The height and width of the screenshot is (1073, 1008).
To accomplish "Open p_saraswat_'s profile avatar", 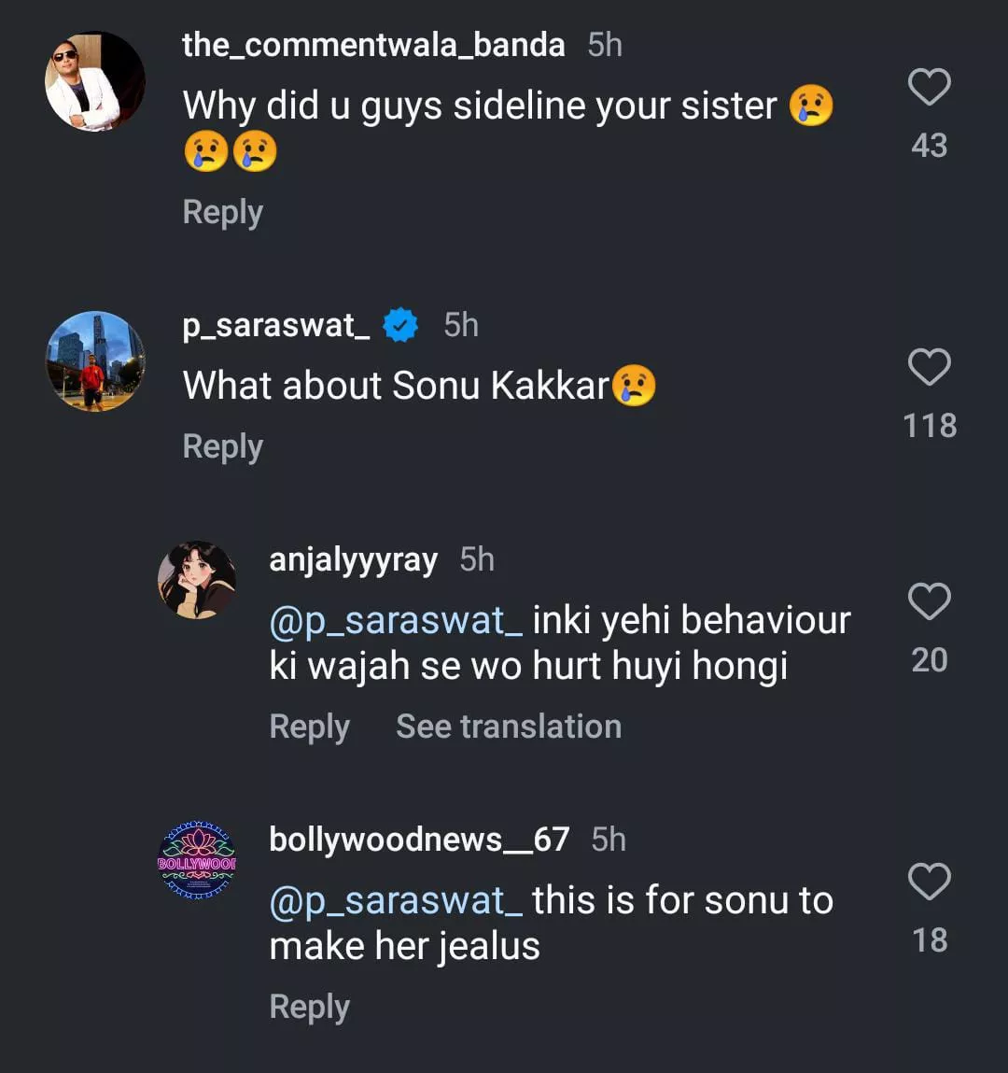I will click(x=95, y=361).
